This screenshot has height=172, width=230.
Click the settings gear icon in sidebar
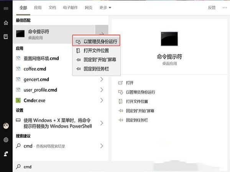pyautogui.click(x=6, y=140)
